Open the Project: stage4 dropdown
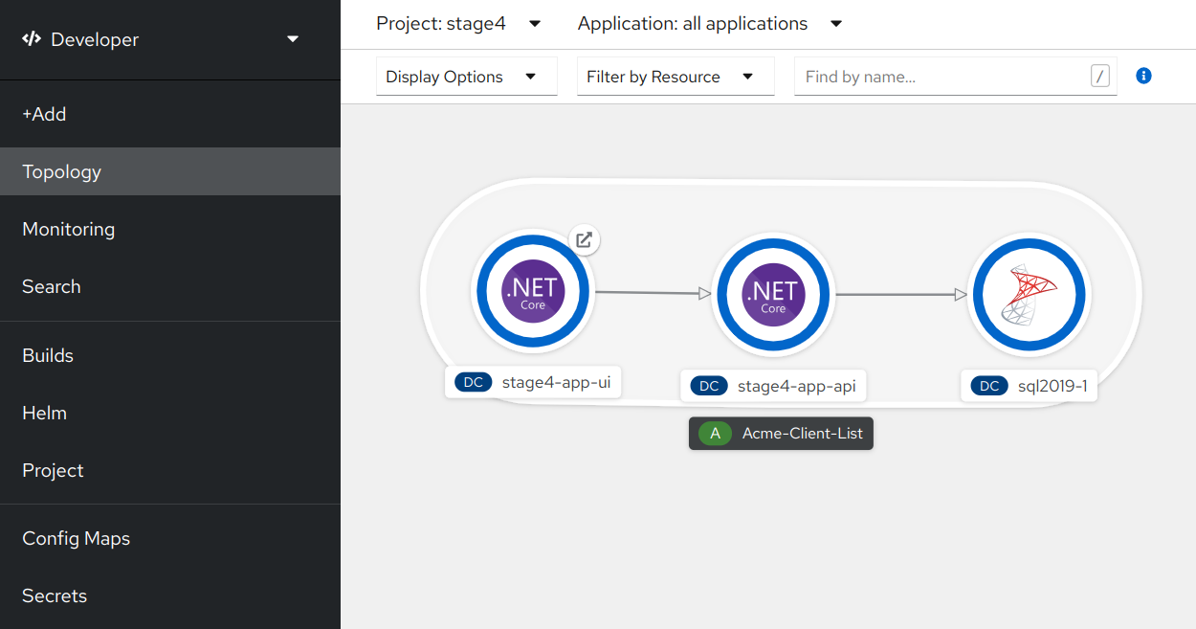Screen dimensions: 1196x629 point(458,24)
